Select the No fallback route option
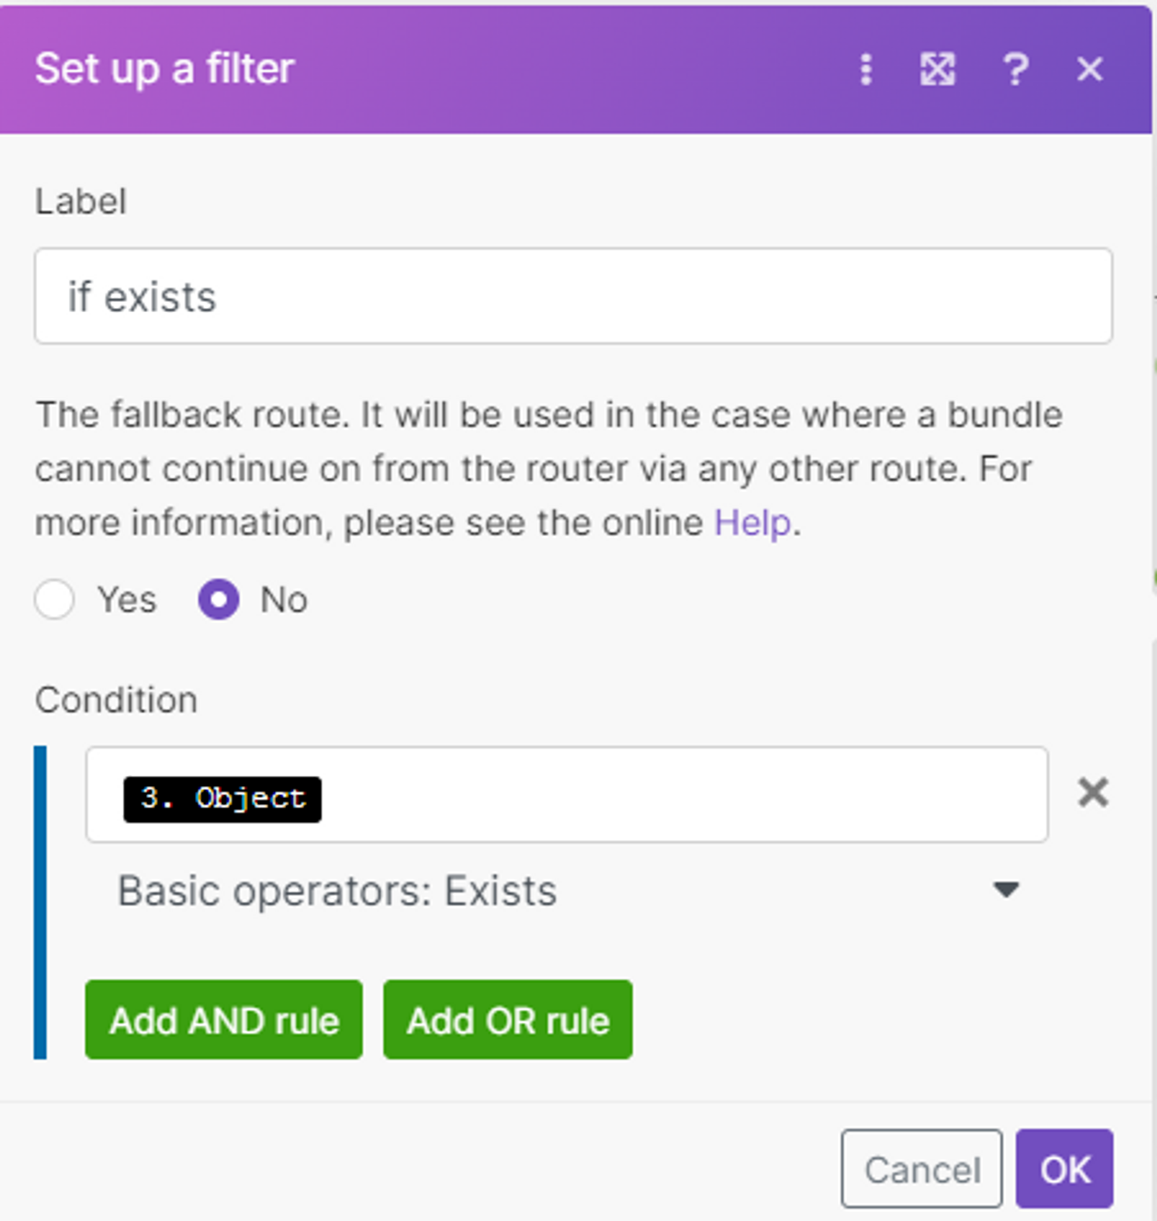The image size is (1157, 1221). click(x=219, y=599)
